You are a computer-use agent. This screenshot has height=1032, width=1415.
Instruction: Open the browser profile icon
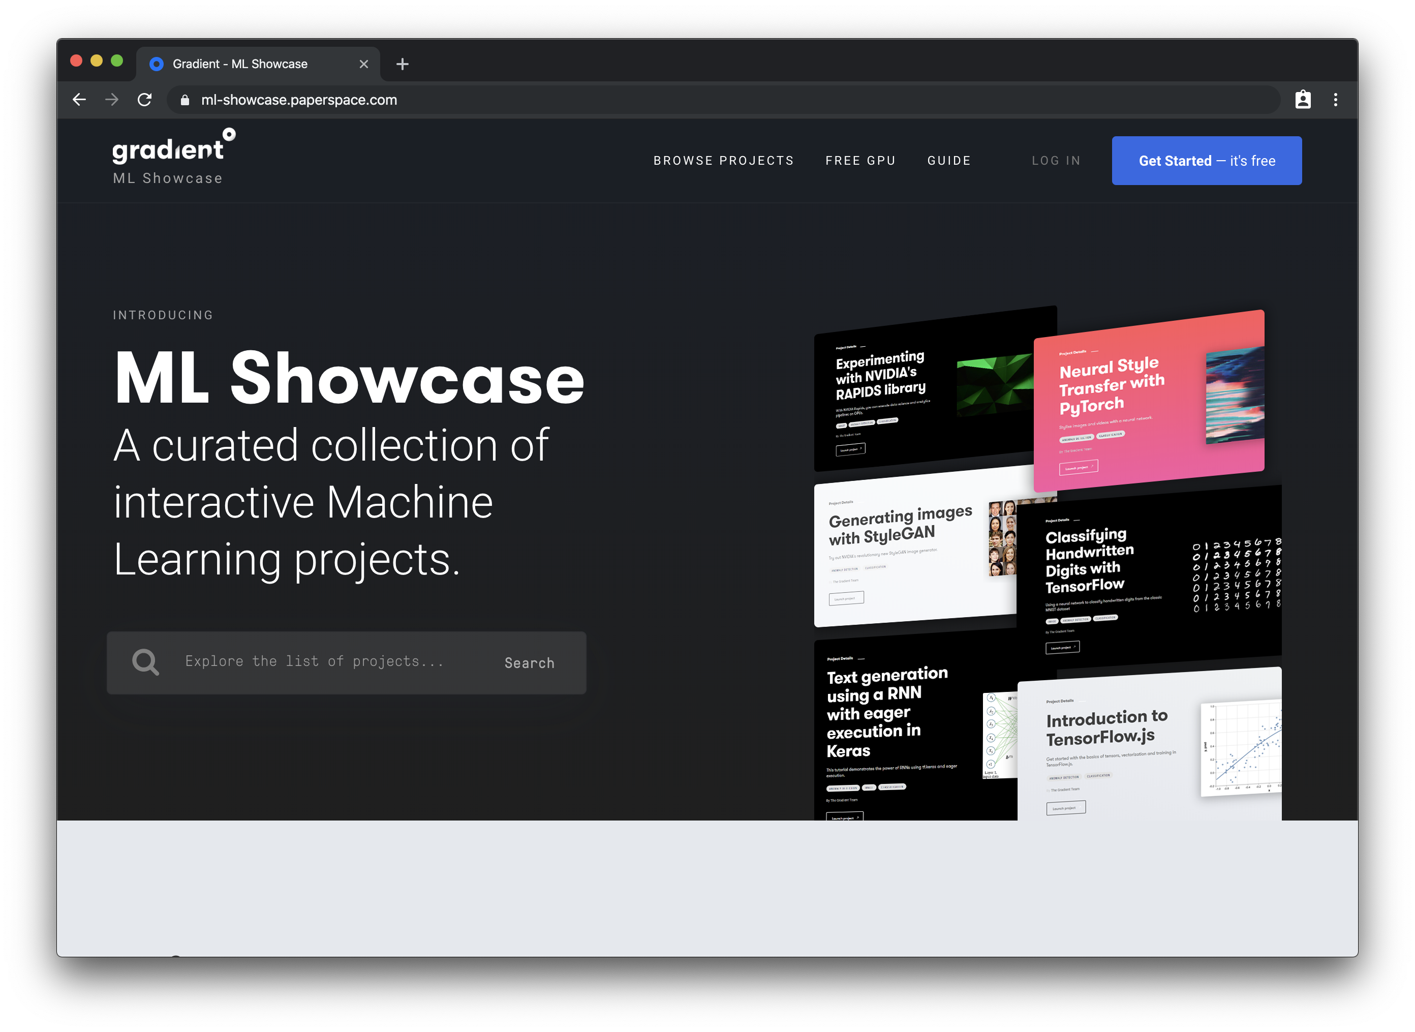(1303, 100)
